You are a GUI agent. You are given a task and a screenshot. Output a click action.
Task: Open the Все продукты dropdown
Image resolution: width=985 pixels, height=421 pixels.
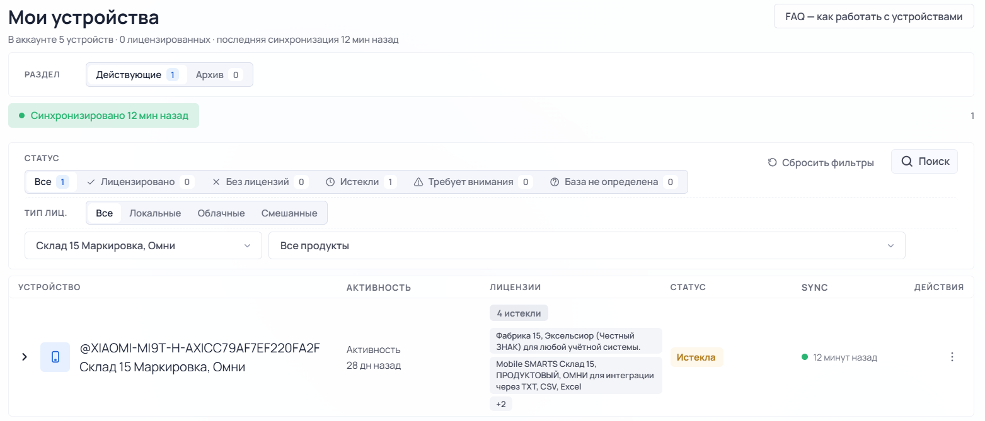pos(587,245)
